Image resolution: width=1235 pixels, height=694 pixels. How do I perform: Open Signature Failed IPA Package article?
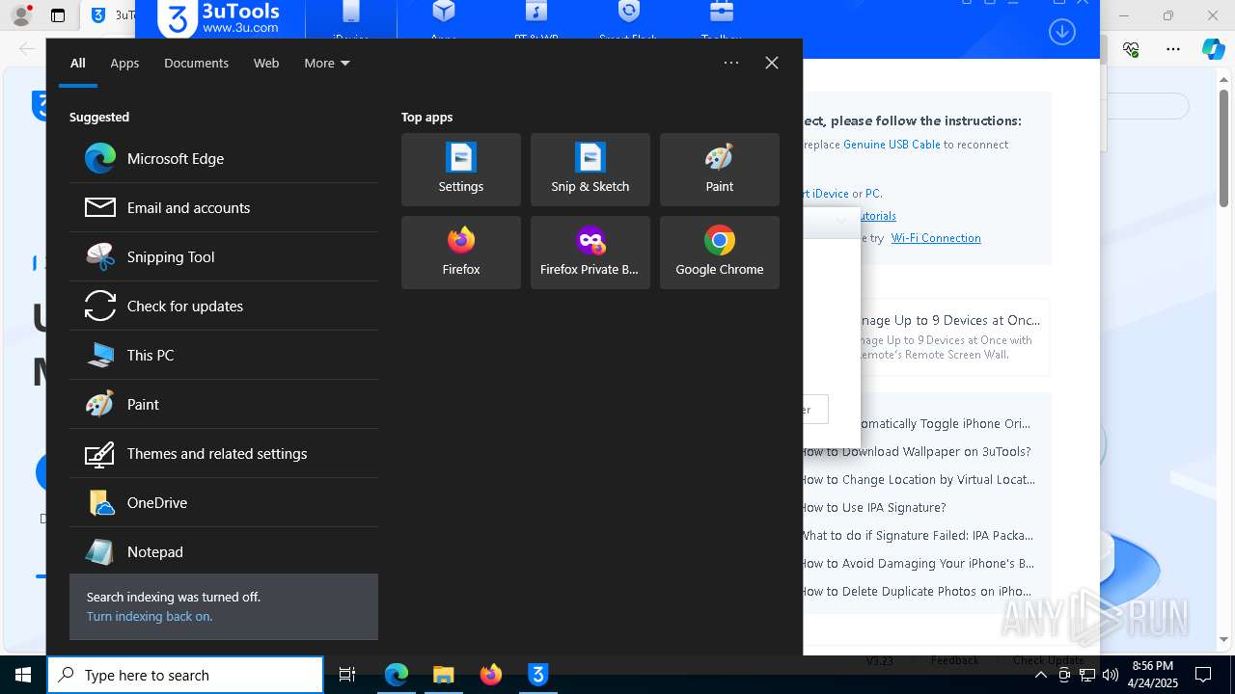pos(918,535)
